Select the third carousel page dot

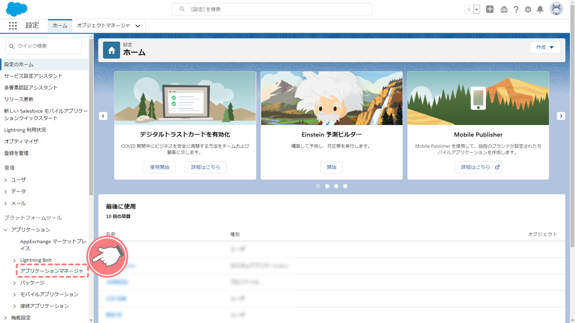coord(336,186)
